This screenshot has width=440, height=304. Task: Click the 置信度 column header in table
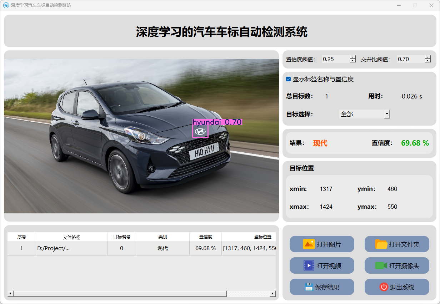(205, 237)
